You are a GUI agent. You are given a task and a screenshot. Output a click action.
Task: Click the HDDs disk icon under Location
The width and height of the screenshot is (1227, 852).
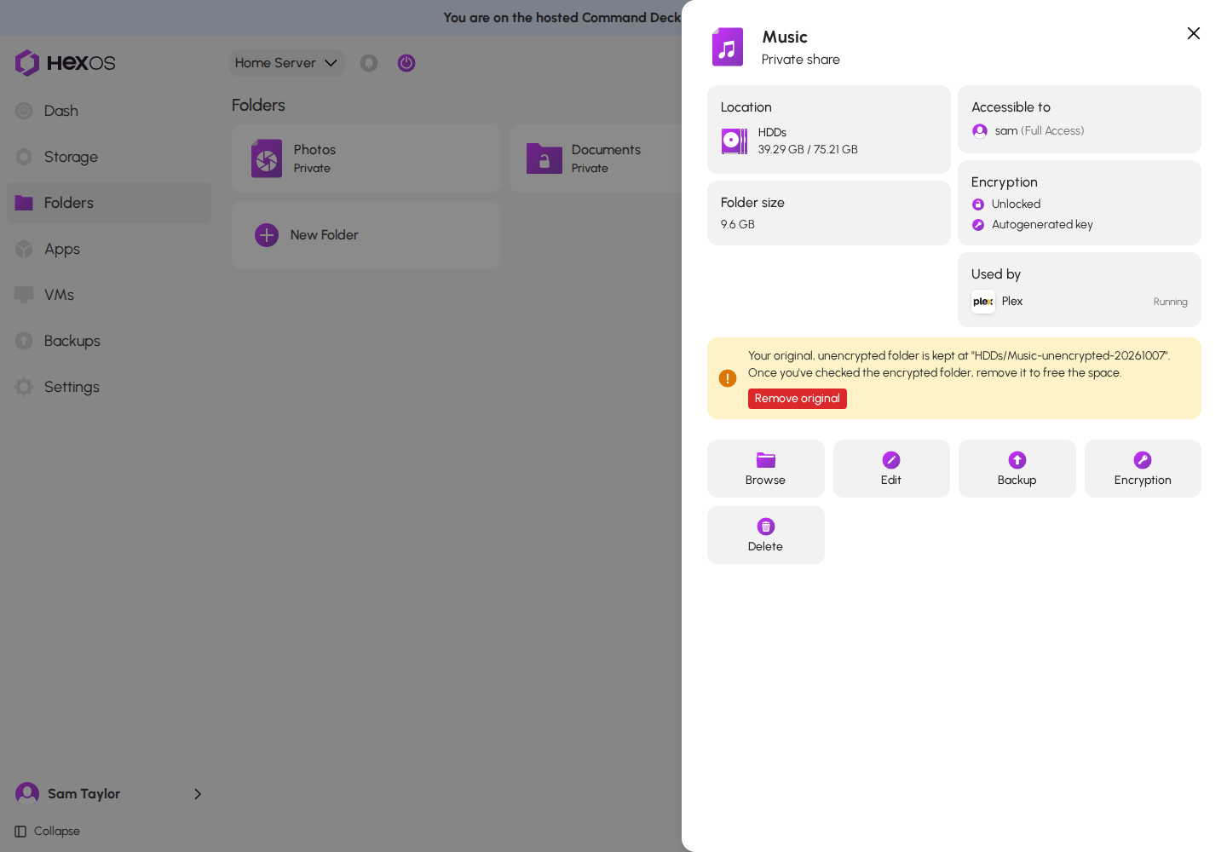tap(734, 141)
